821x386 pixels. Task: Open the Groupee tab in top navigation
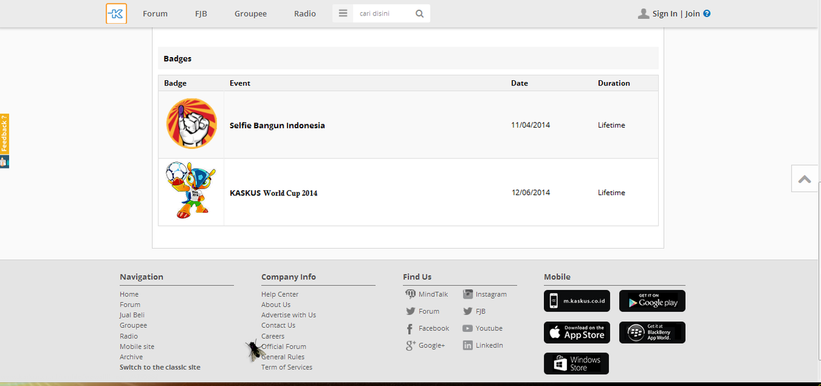coord(251,13)
